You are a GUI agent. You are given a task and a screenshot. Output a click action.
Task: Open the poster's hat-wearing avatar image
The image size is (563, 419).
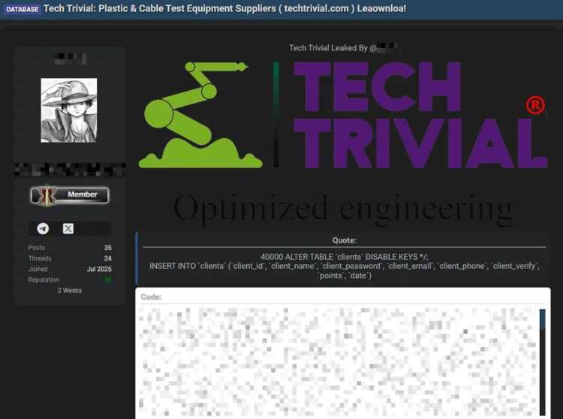69,110
